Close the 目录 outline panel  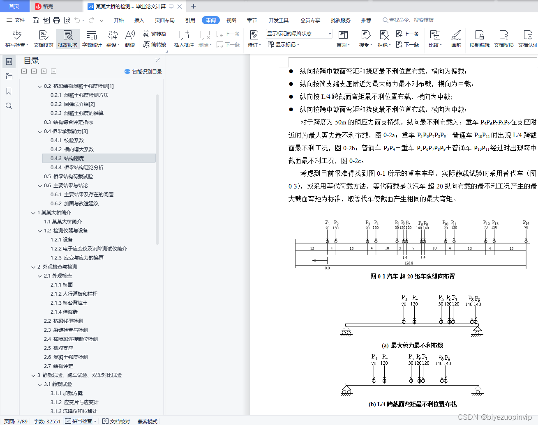coord(157,60)
